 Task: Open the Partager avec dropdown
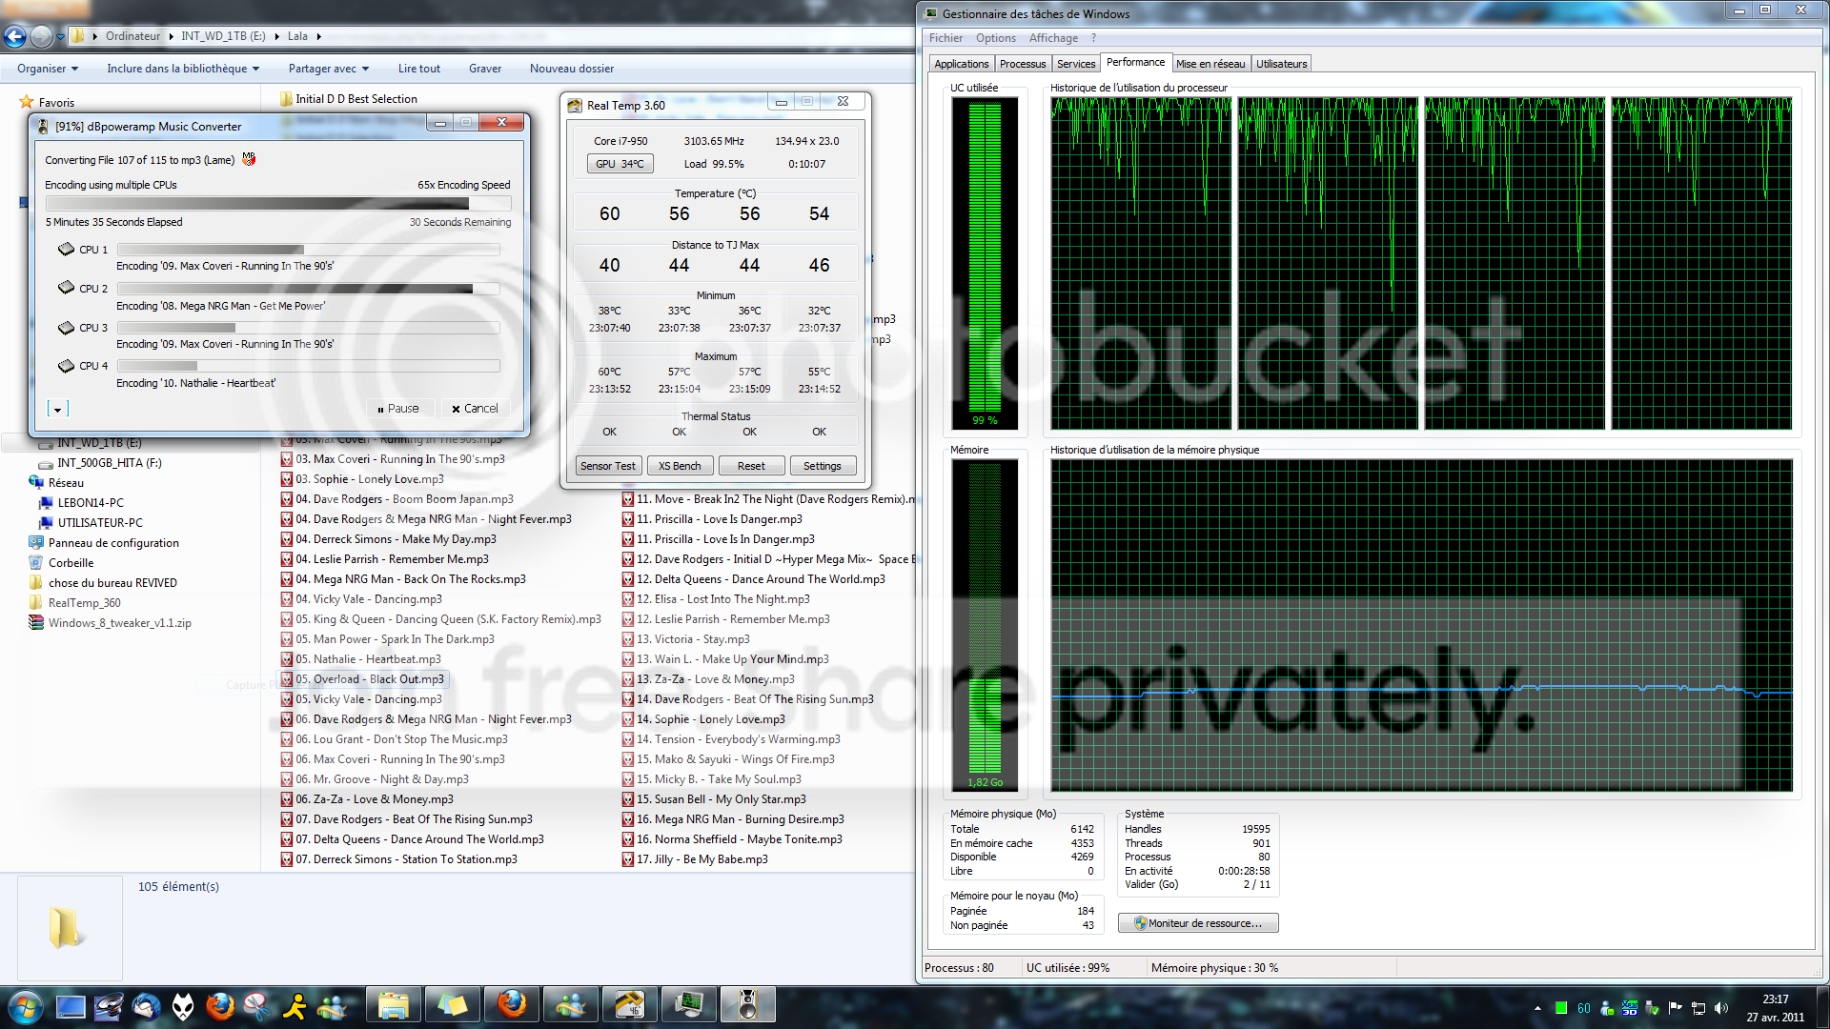329,69
